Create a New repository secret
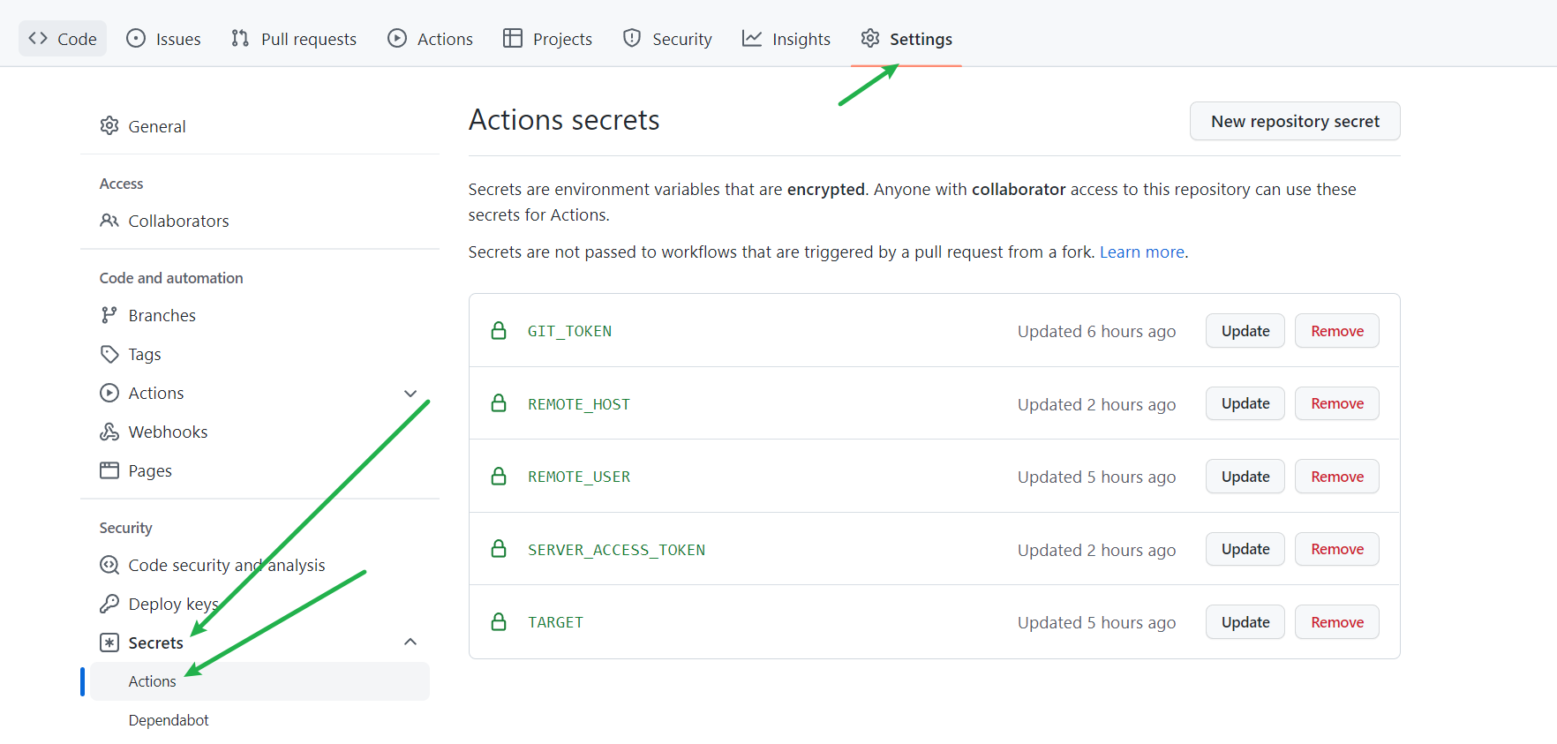The height and width of the screenshot is (744, 1557). pos(1294,121)
